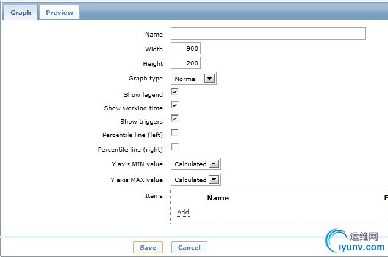Enable Percentile line (right) checkbox

174,147
